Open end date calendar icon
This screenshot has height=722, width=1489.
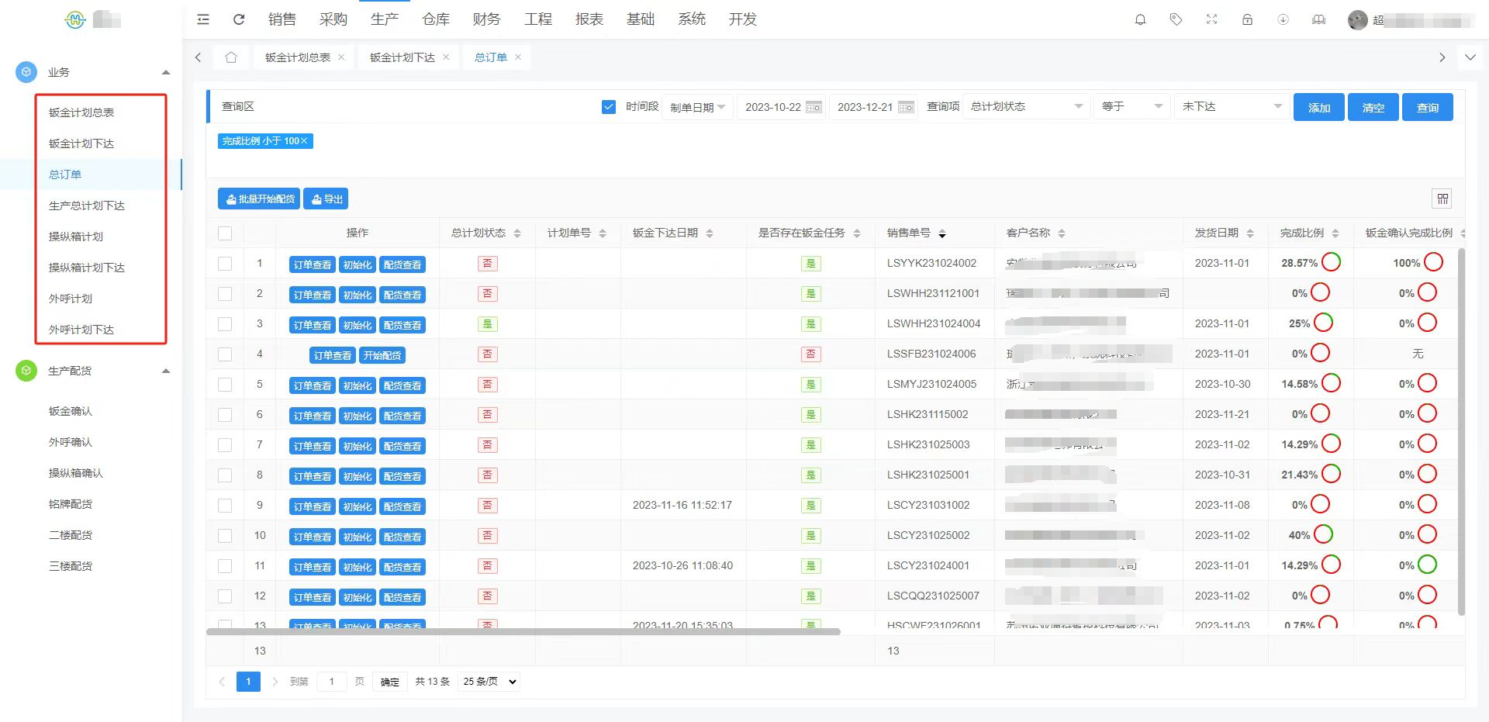click(906, 107)
